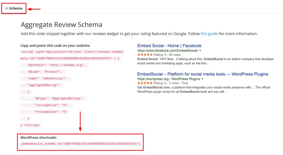Screen dimensions: 283x155
Task: Open the Schema tab
Action: click(14, 8)
